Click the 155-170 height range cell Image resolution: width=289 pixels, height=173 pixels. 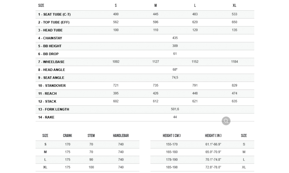(172, 144)
